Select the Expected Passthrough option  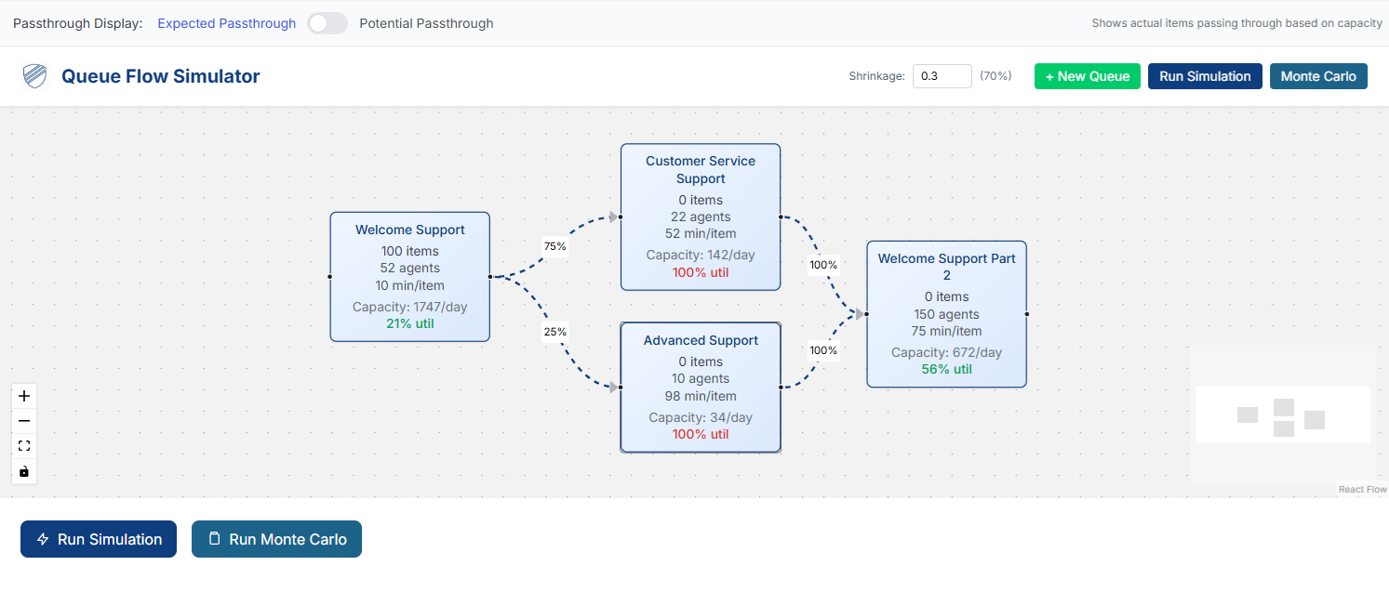coord(226,22)
